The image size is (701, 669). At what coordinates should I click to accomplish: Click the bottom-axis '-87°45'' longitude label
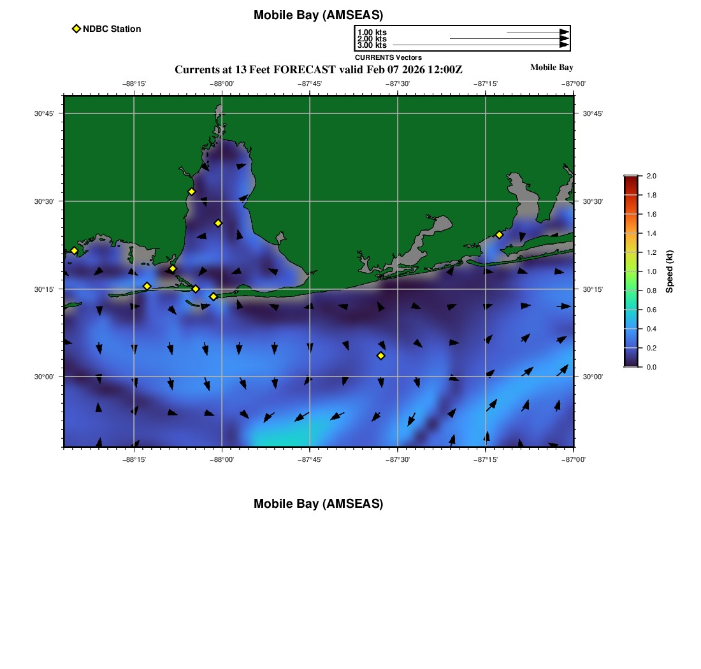pos(309,459)
